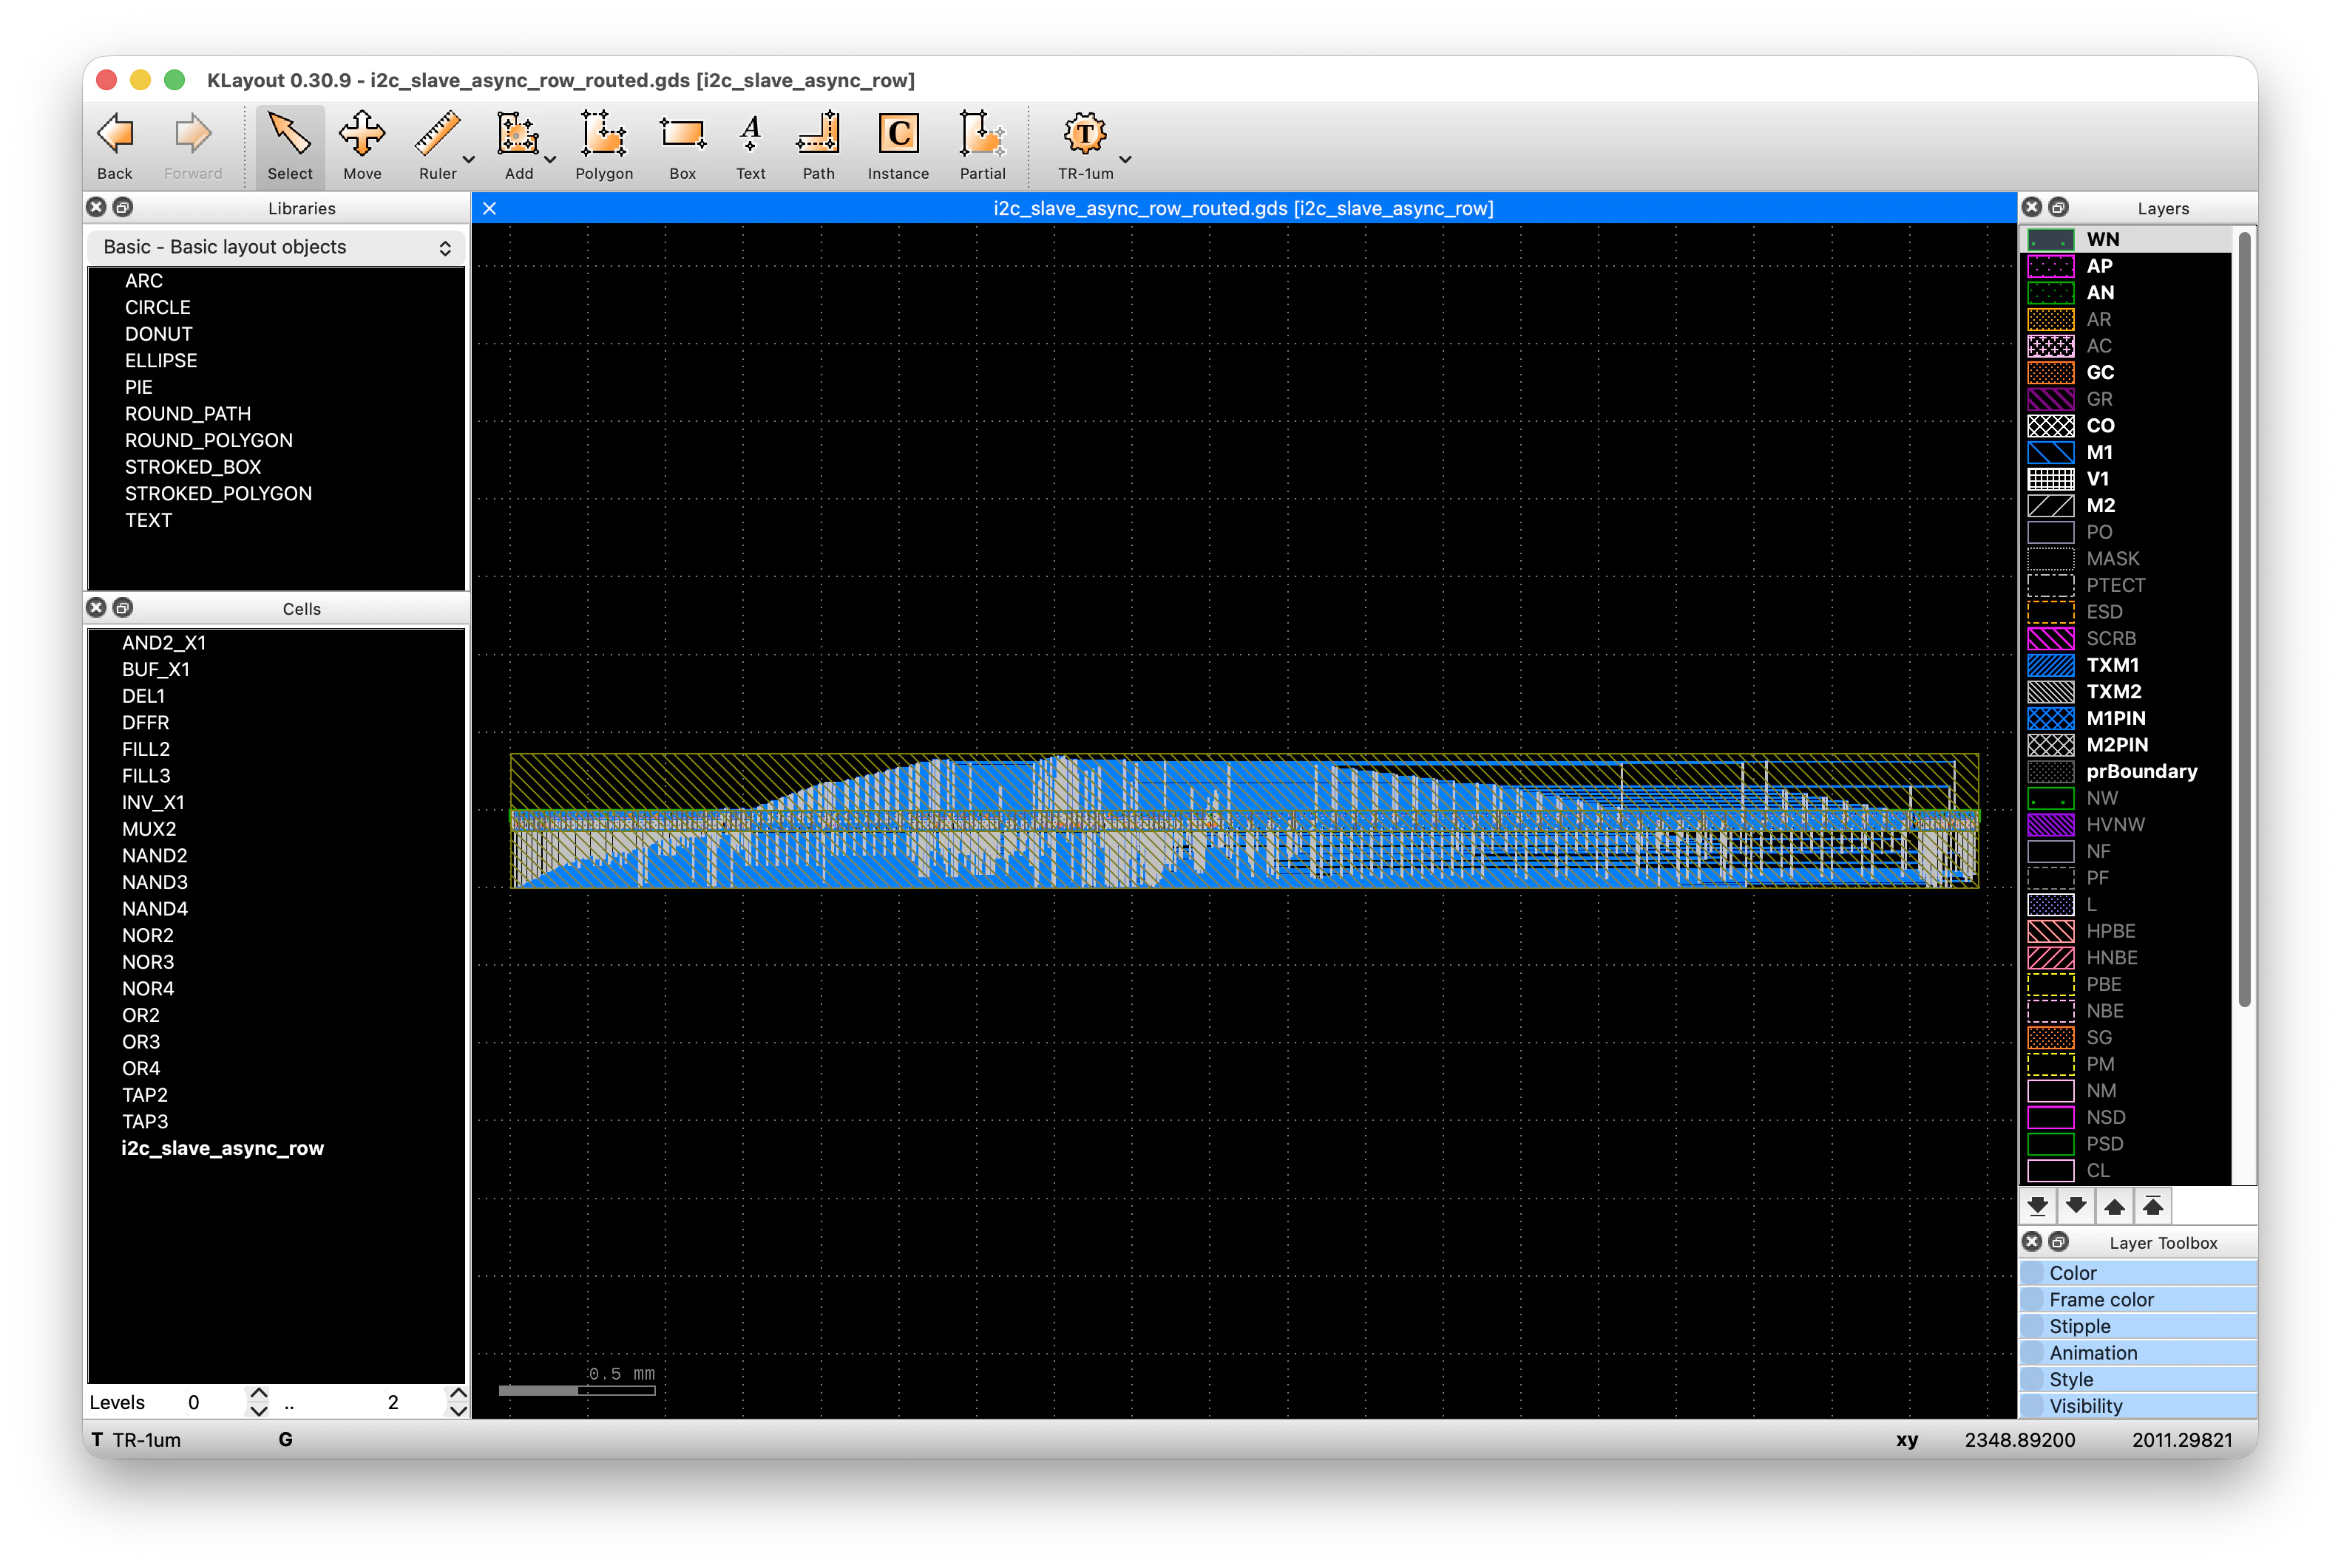
Task: Select the i2c_slave_async_row top cell
Action: pyautogui.click(x=223, y=1148)
